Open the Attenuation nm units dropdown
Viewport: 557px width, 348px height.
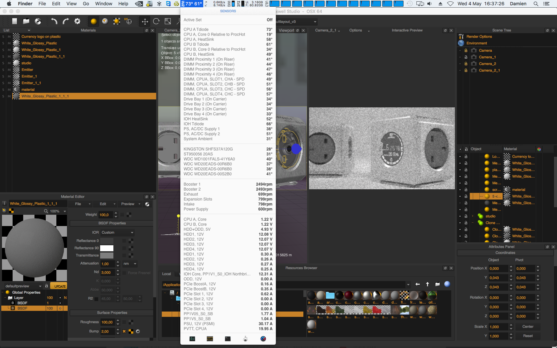tap(130, 264)
